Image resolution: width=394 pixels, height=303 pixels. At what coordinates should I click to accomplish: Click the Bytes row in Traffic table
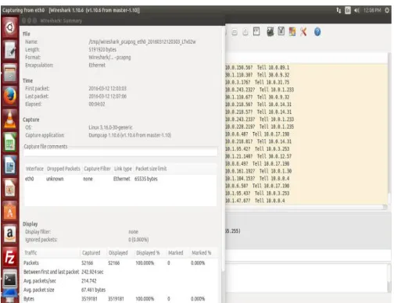(120, 299)
